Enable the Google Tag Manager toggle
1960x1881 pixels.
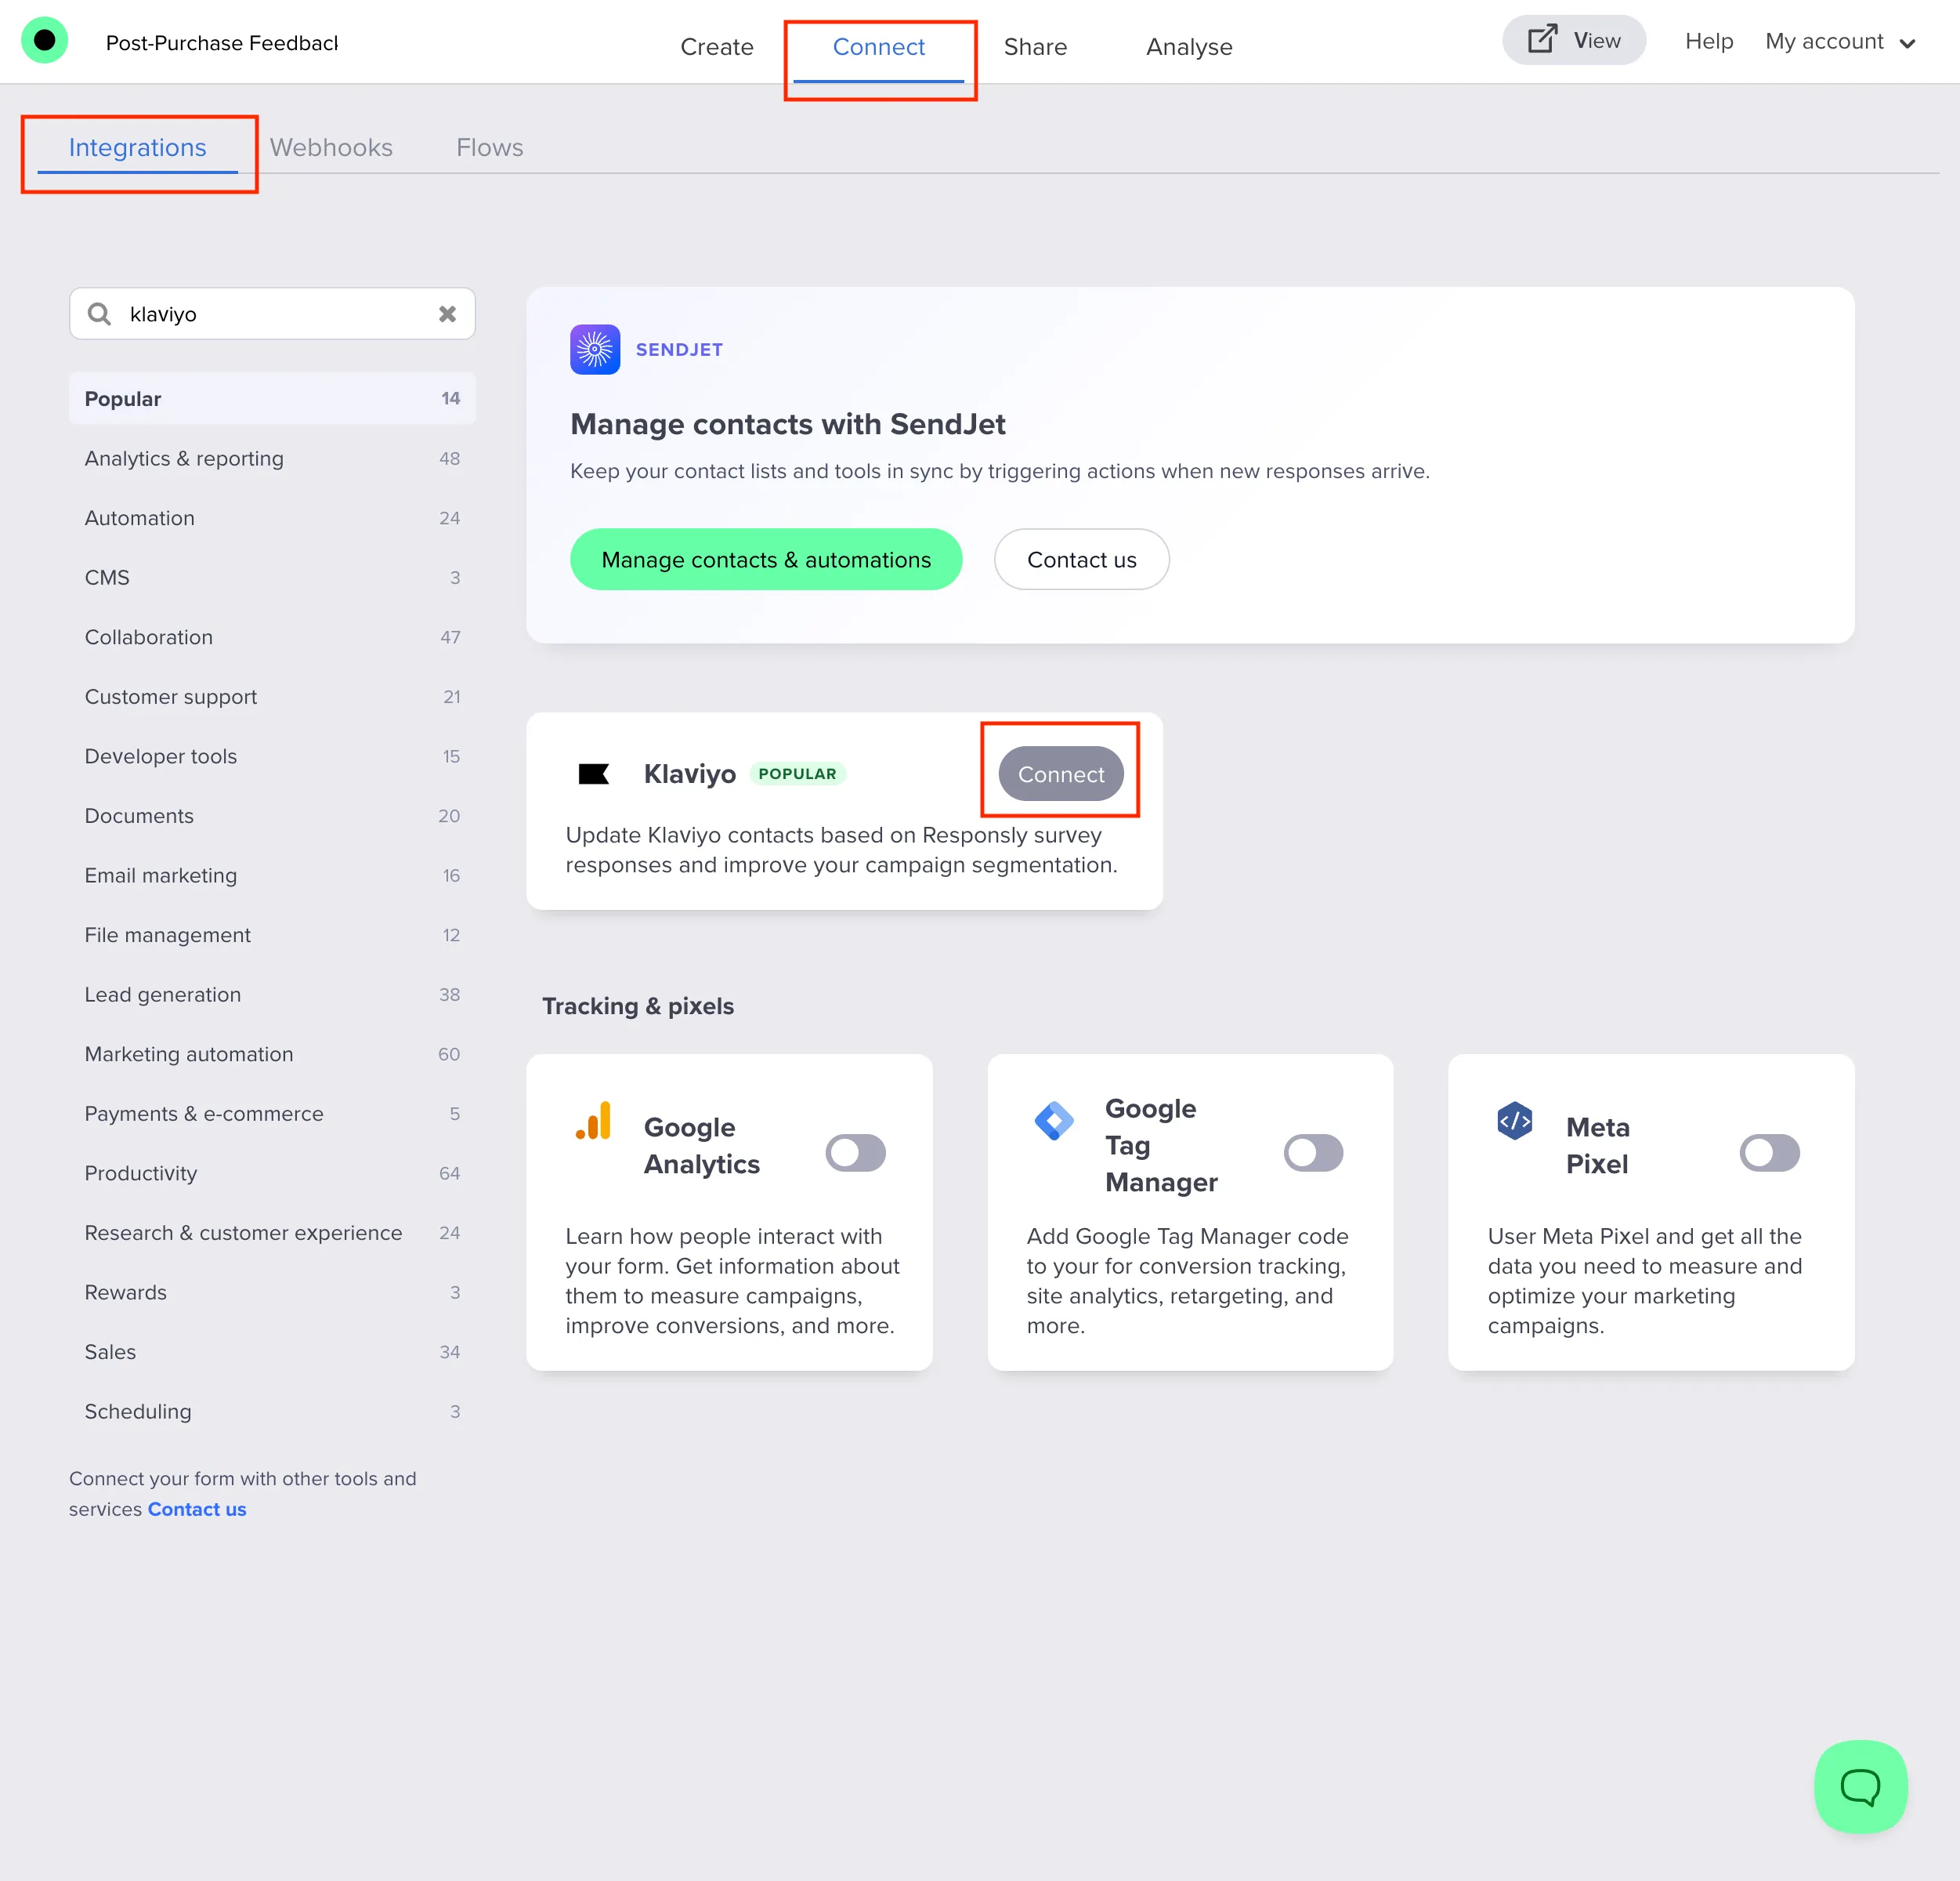coord(1313,1153)
